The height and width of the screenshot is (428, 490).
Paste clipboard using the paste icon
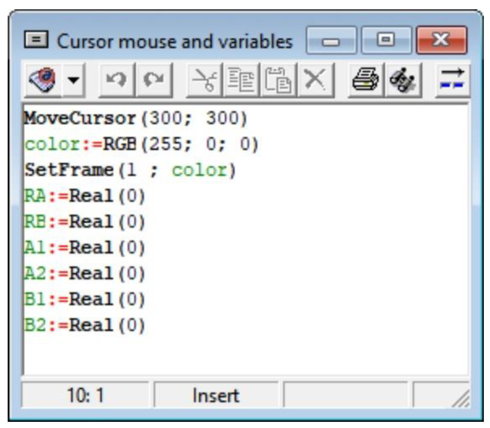(278, 80)
